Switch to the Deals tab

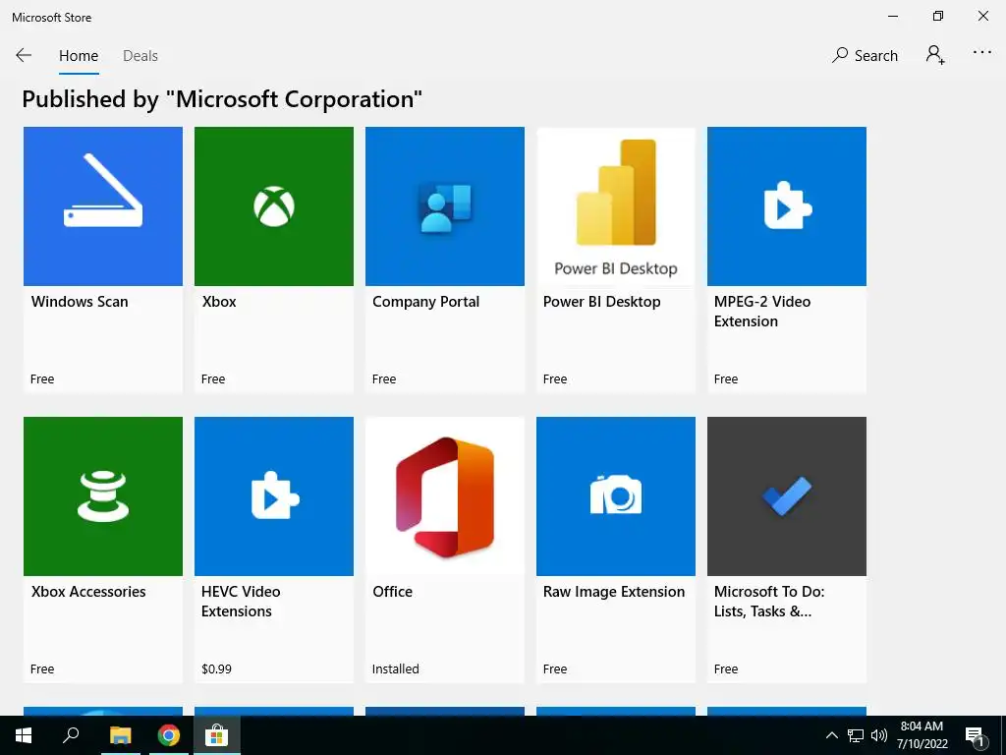[140, 56]
